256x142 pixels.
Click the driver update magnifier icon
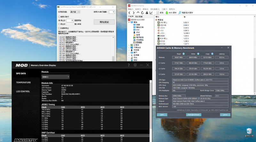coord(180,13)
